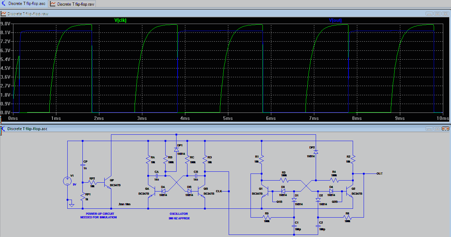451x237 pixels.
Task: Click the POWER-UP CIRCUIT comment text
Action: click(98, 215)
